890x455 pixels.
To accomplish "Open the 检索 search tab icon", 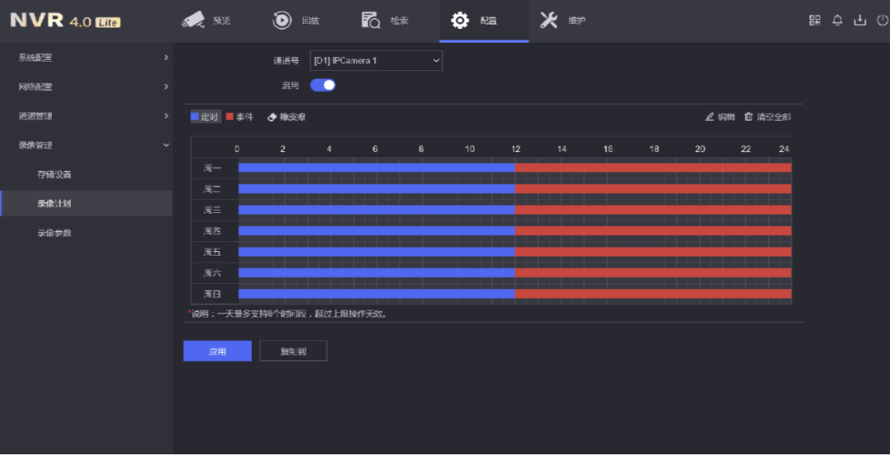I will [371, 21].
